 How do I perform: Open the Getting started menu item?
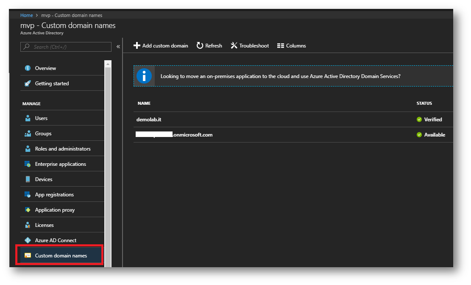click(62, 83)
